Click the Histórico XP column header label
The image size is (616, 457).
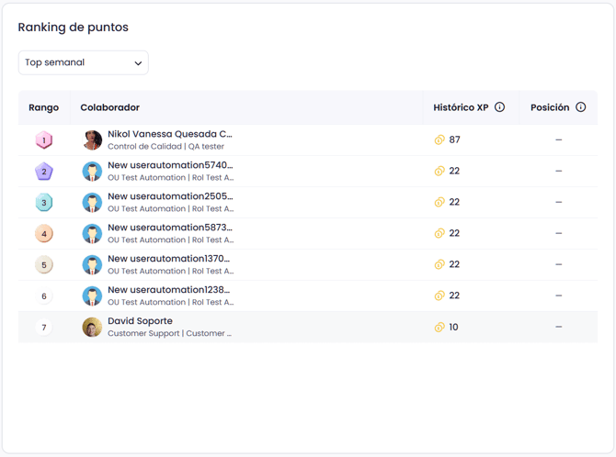461,107
